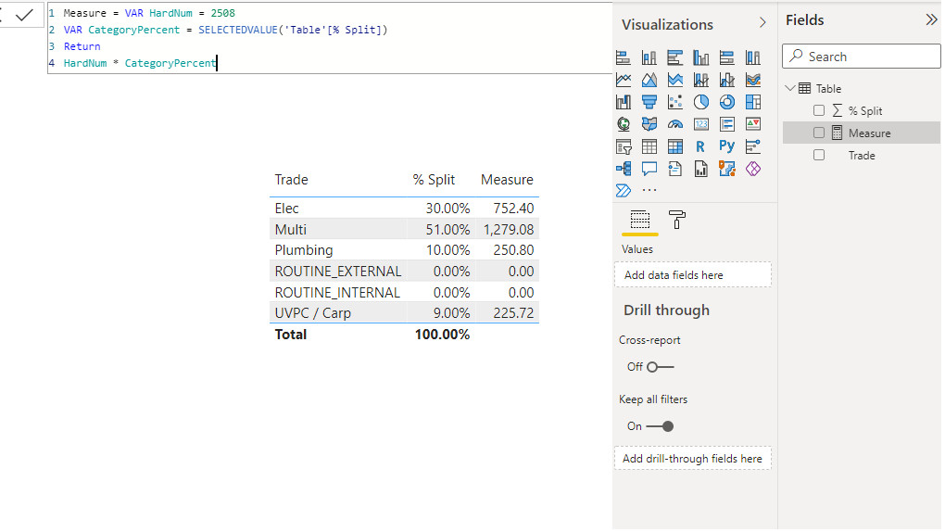Image resolution: width=945 pixels, height=532 pixels.
Task: Commit the DAX formula with the checkmark
Action: click(24, 15)
